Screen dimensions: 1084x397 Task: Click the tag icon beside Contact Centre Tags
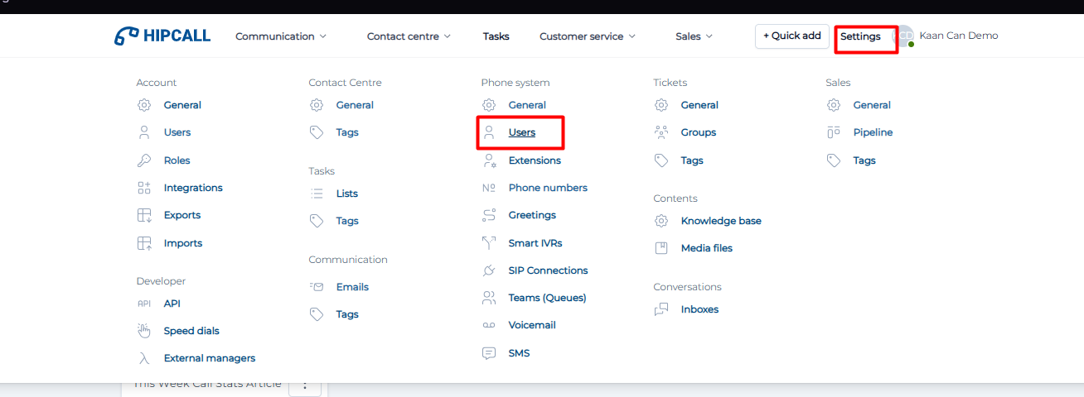317,132
